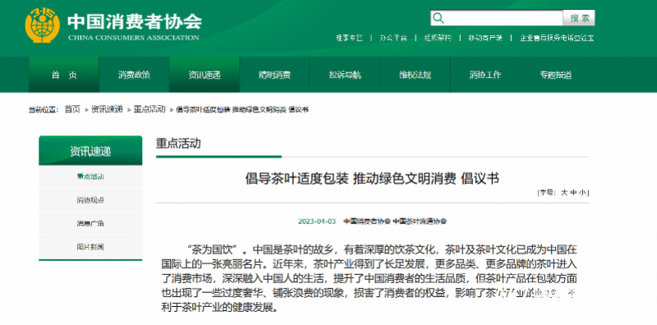Open the 企业售后服务电话查询 link
Viewport: 657px width, 325px height.
click(557, 38)
